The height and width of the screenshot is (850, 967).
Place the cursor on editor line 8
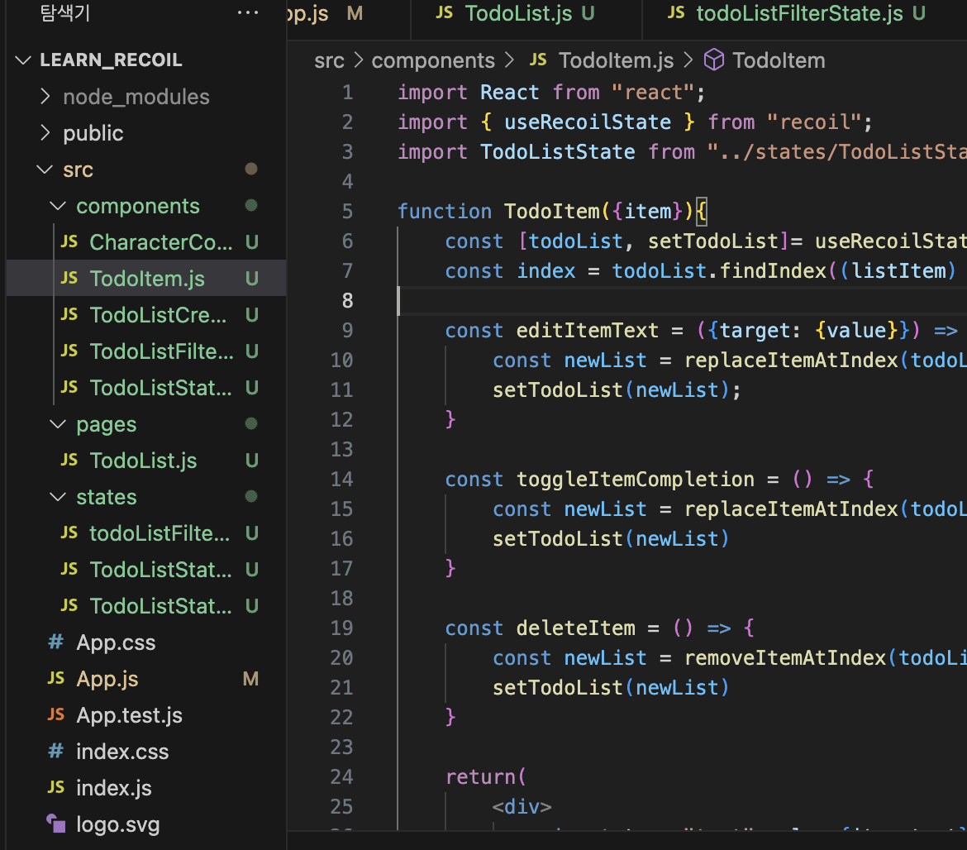679,300
